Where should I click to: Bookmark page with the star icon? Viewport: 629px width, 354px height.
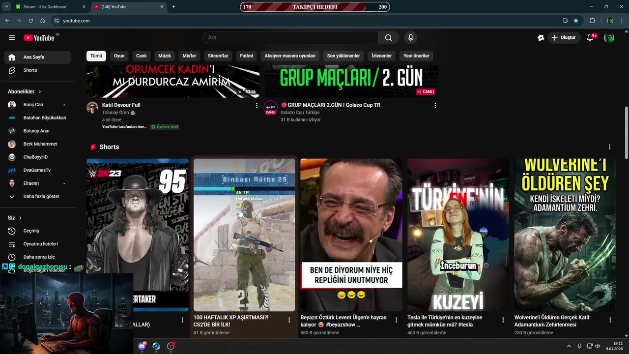pyautogui.click(x=576, y=21)
